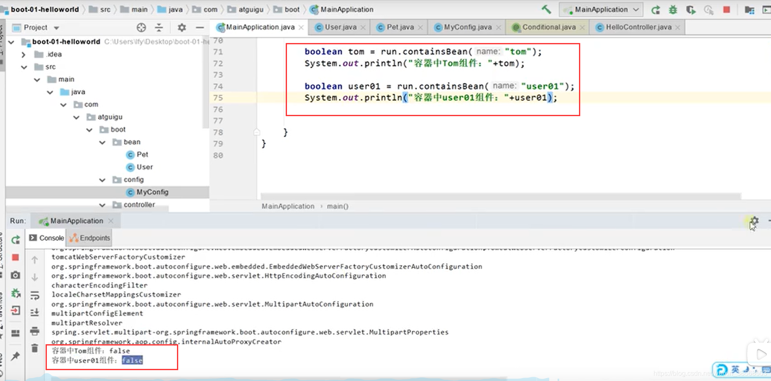The width and height of the screenshot is (771, 381).
Task: Click the pin tab icon in Run panel
Action: 15,356
